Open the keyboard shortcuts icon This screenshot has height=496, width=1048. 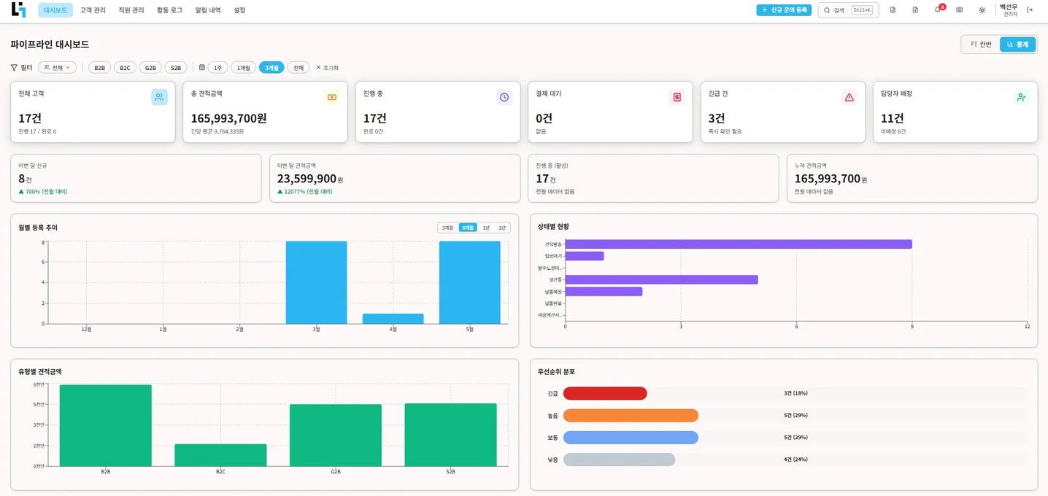coord(959,10)
